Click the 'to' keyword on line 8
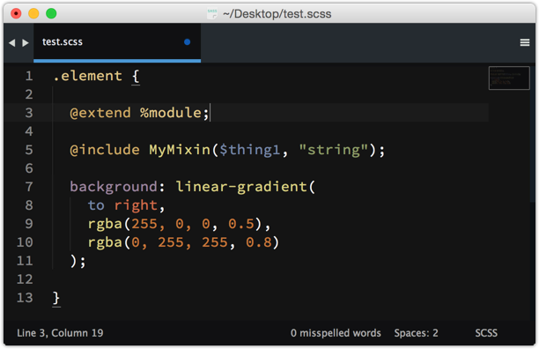Screen dimensions: 539x349 click(x=96, y=205)
